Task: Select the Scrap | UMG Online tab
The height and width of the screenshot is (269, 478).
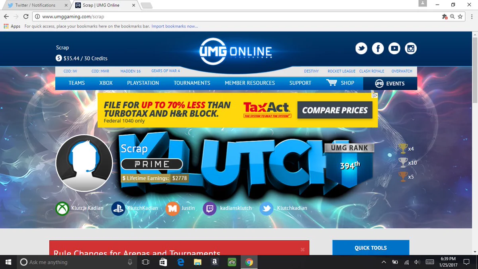Action: point(104,5)
